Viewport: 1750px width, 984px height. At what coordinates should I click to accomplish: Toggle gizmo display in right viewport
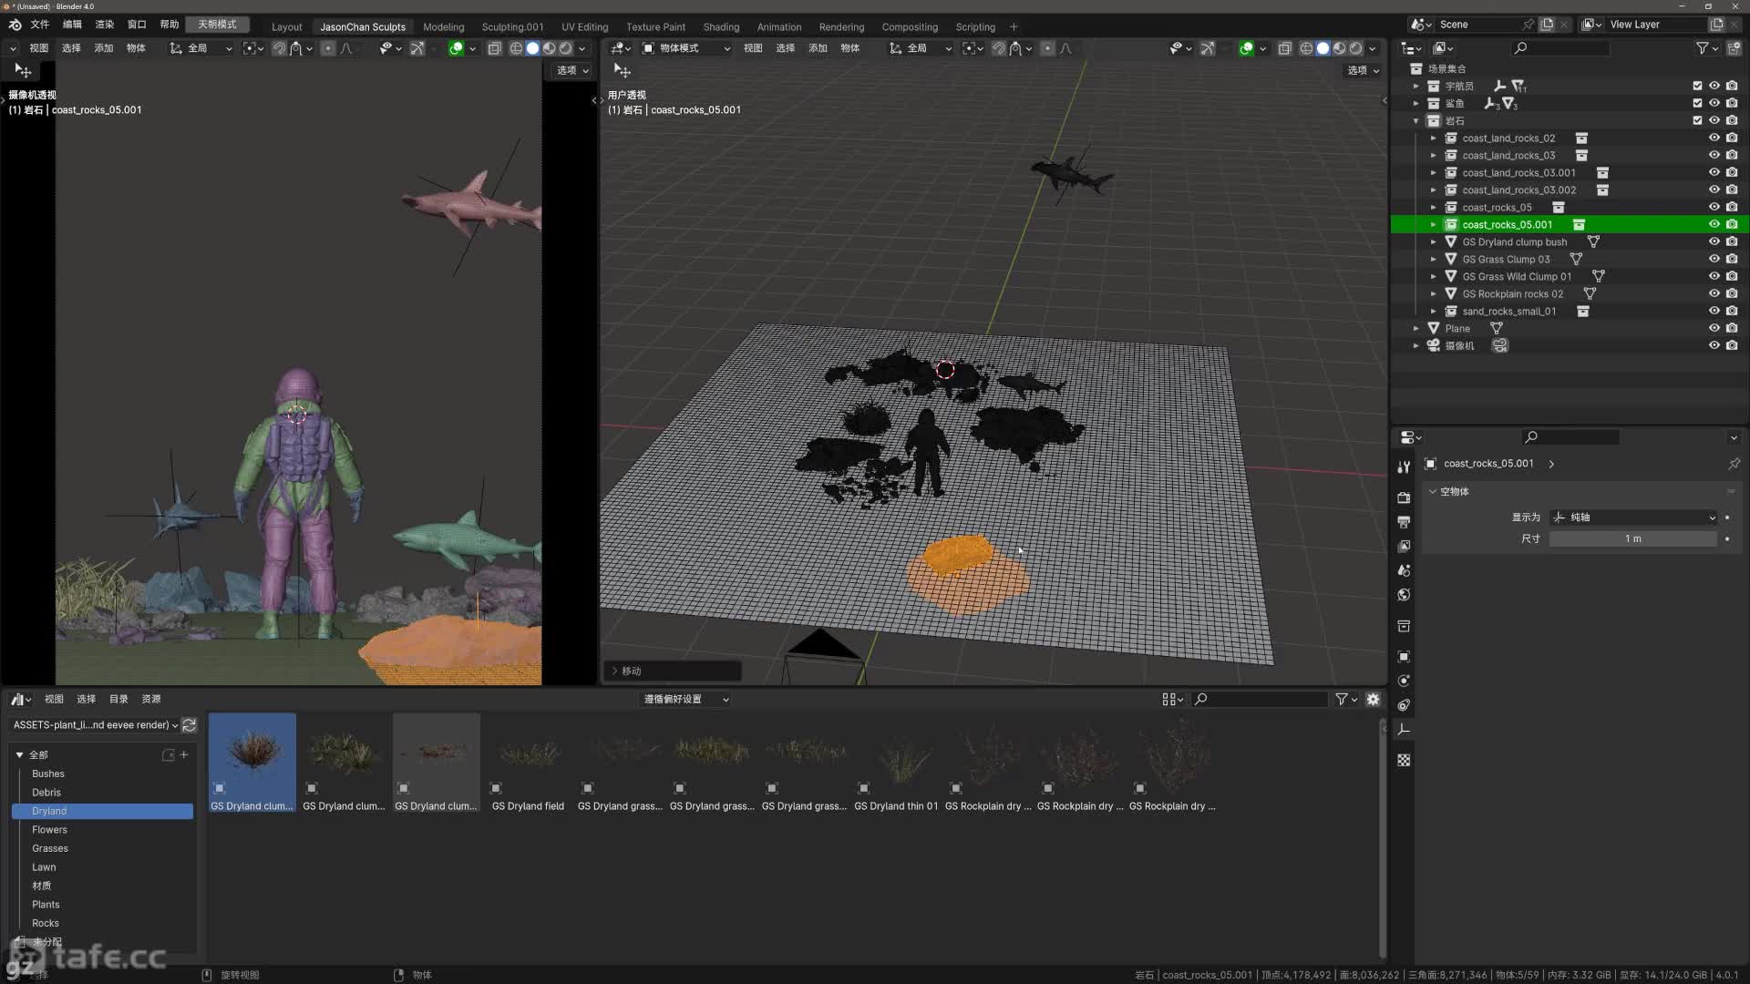pyautogui.click(x=1208, y=48)
